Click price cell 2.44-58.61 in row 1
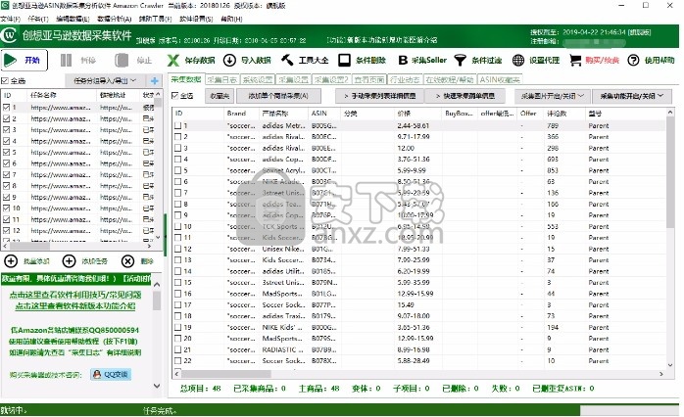 414,125
